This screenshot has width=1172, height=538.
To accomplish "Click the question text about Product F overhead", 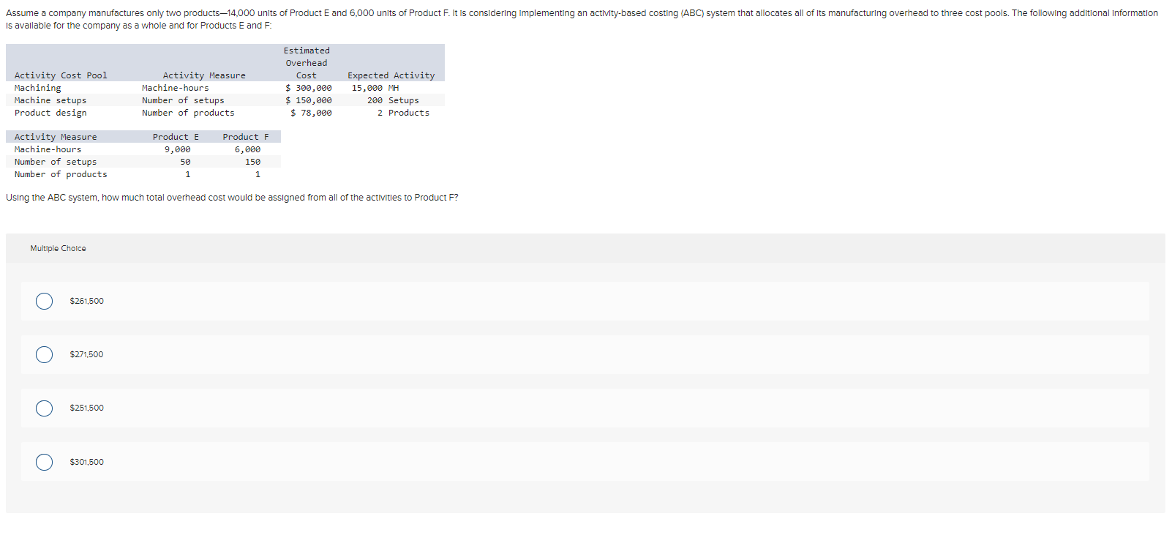I will coord(233,197).
